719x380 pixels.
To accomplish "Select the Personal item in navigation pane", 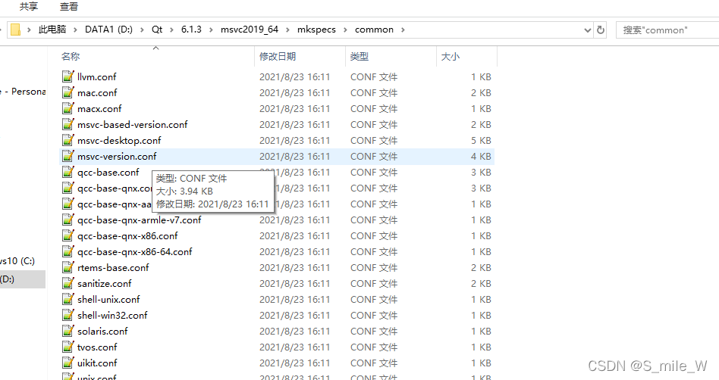I will [23, 92].
